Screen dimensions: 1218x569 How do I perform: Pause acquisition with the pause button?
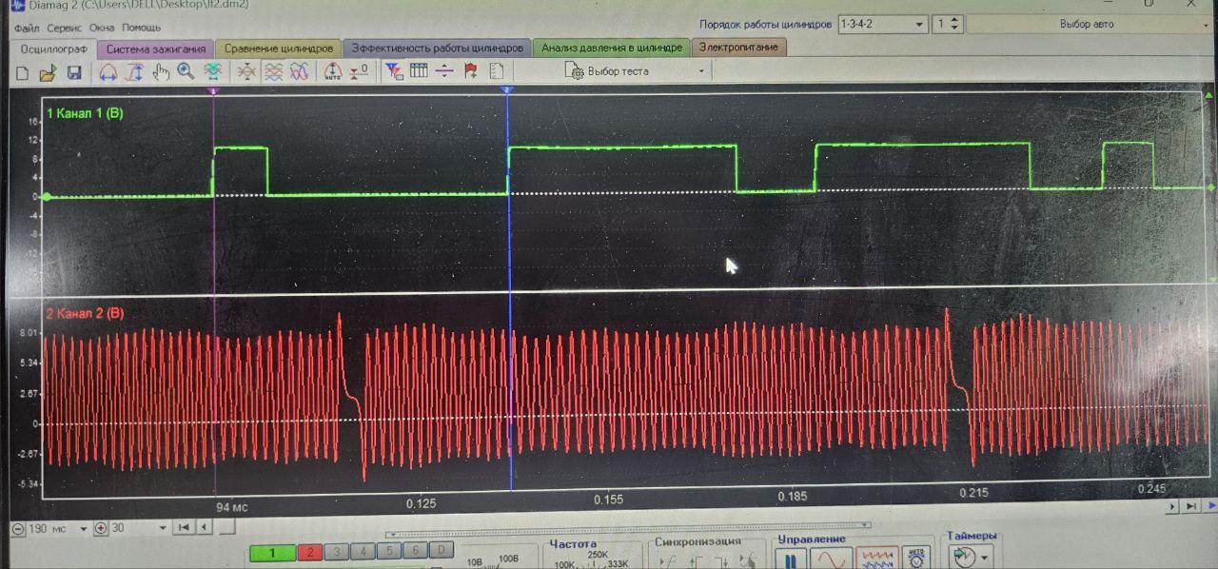[791, 559]
